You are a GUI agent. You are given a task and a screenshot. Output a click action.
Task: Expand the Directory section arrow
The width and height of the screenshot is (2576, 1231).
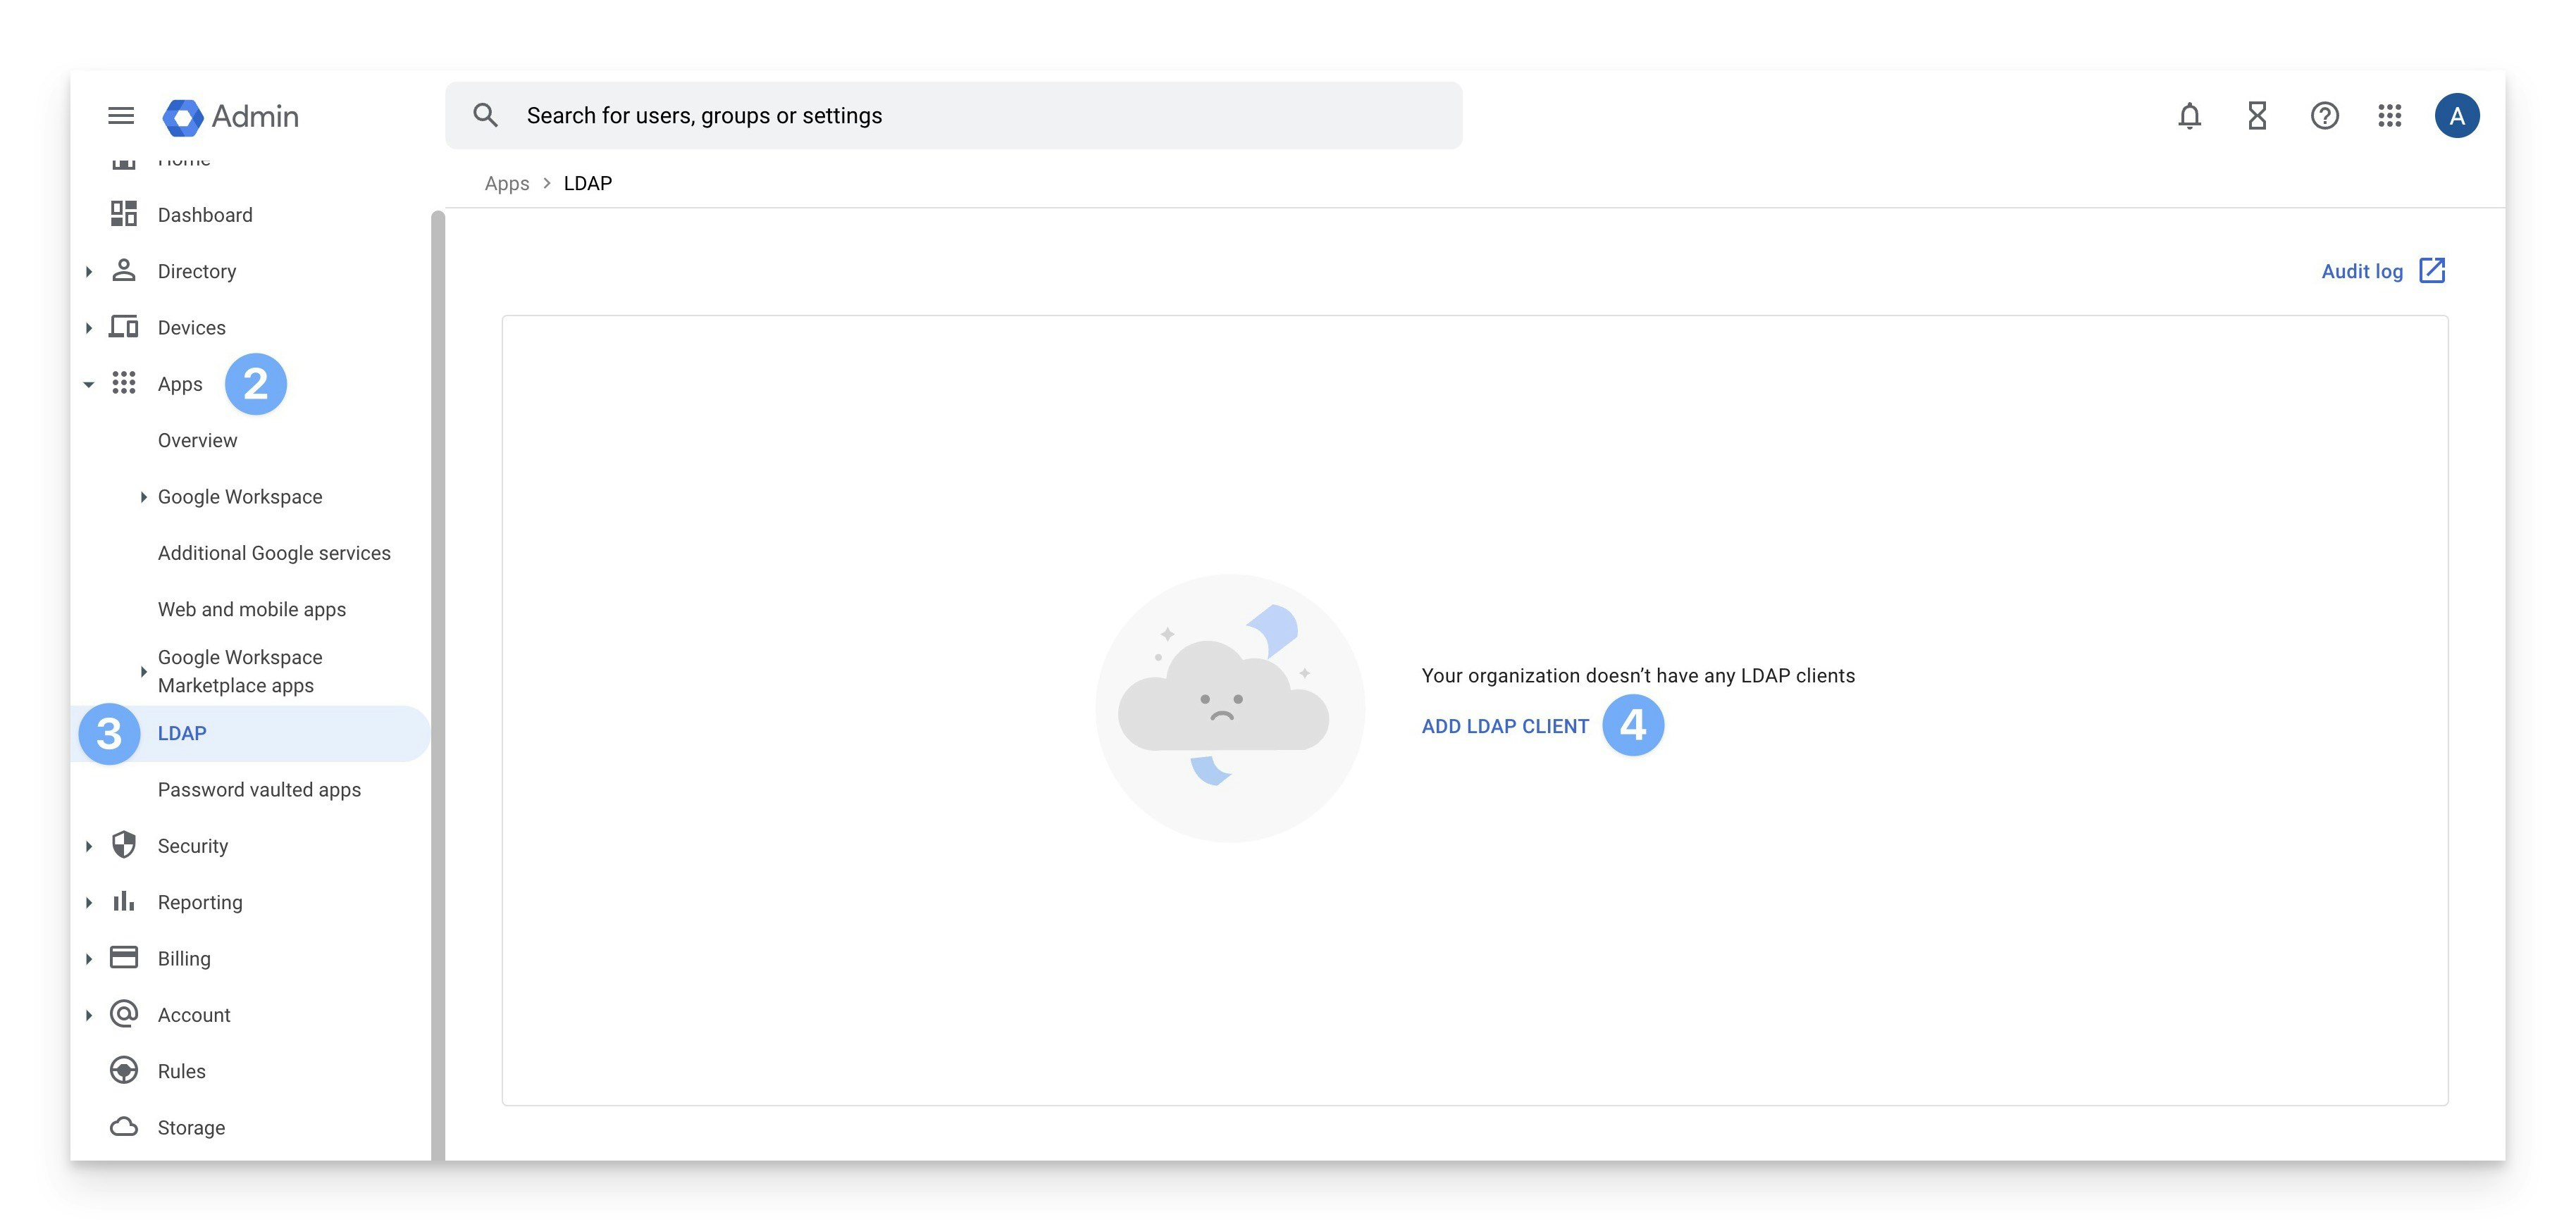tap(89, 272)
